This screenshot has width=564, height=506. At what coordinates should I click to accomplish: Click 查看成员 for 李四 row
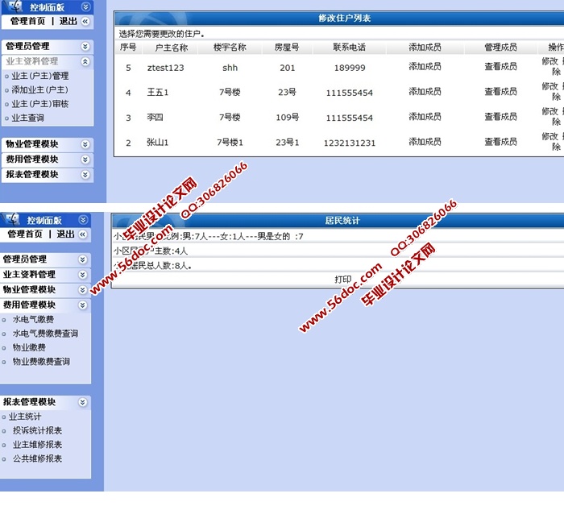tap(500, 117)
